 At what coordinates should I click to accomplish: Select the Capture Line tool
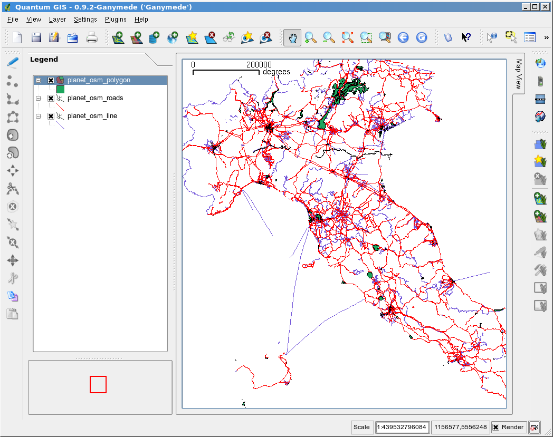pos(13,99)
